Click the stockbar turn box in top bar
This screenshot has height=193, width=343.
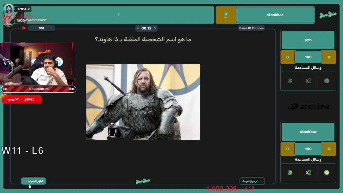[275, 15]
